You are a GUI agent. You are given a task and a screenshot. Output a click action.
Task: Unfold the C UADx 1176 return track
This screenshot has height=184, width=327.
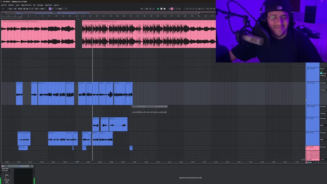[x=307, y=157]
